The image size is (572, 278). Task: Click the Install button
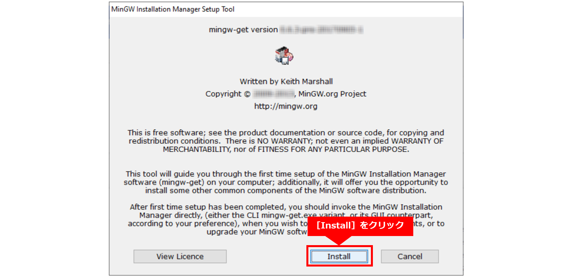[x=339, y=256]
